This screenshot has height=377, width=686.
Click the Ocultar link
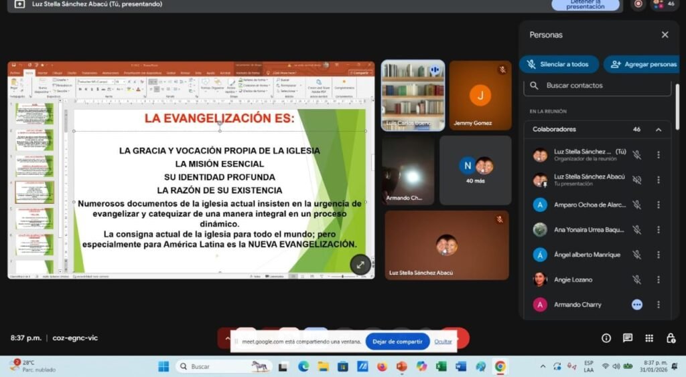tap(443, 342)
